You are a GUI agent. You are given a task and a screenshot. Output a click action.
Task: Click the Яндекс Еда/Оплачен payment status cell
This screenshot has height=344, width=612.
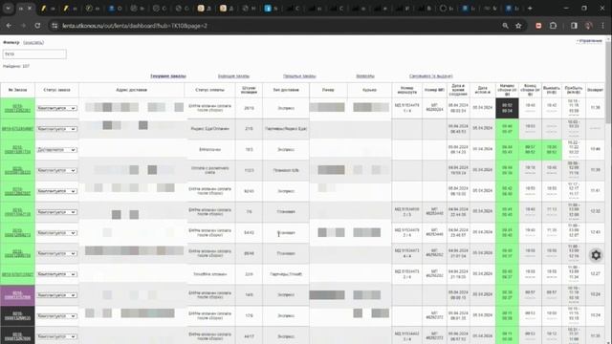tap(210, 129)
